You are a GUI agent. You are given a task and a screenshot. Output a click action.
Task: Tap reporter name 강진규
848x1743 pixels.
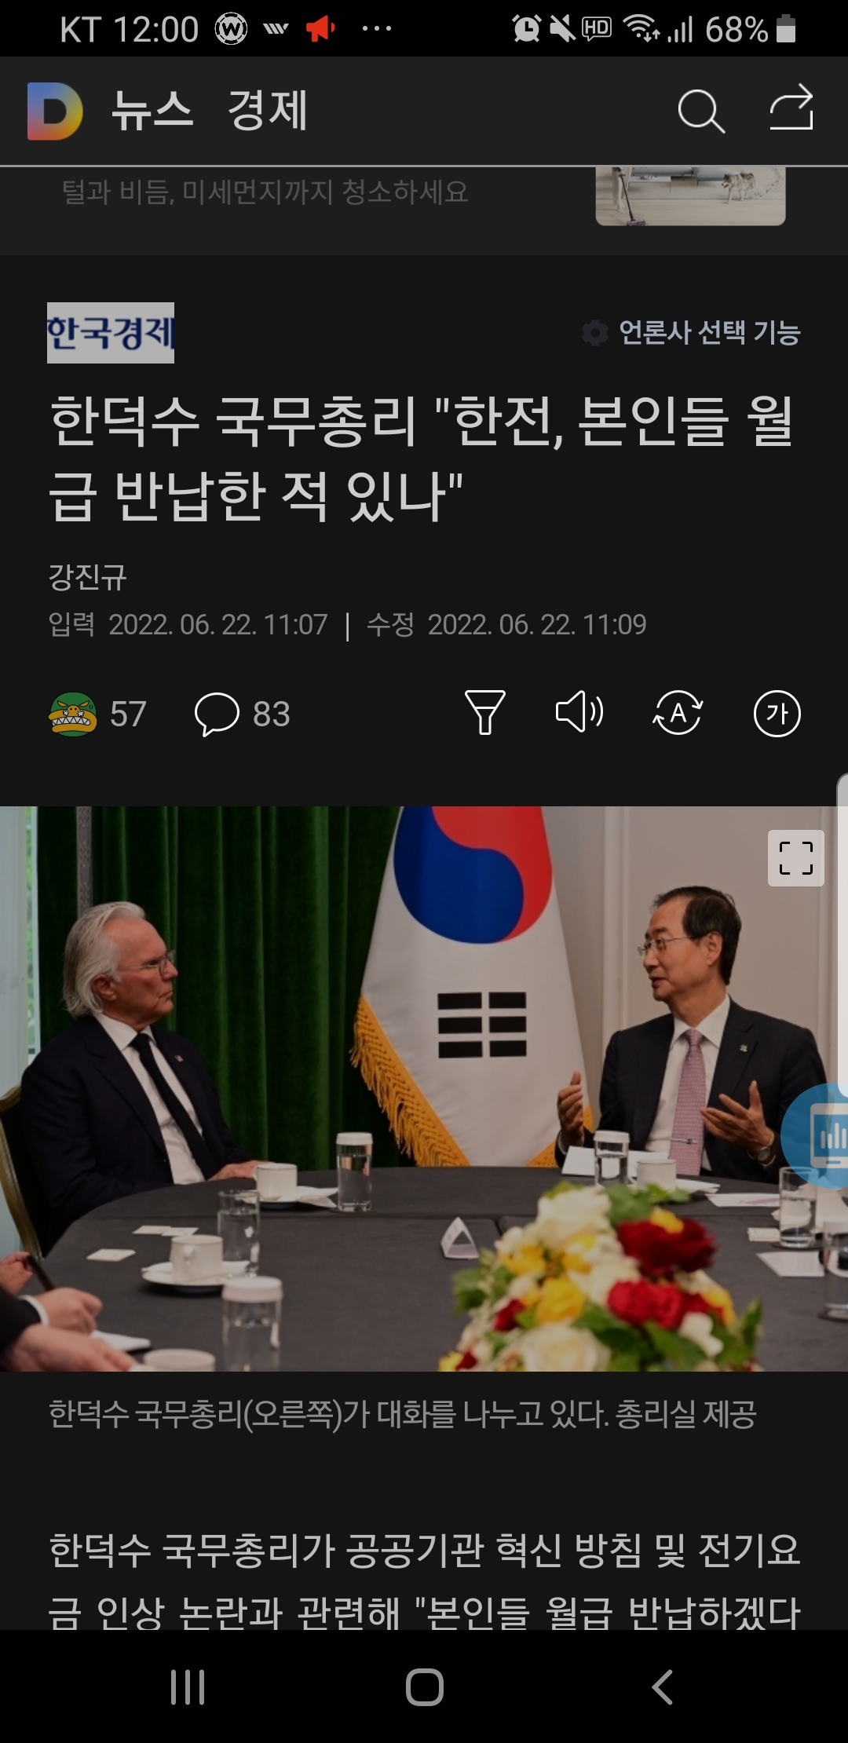(x=87, y=577)
